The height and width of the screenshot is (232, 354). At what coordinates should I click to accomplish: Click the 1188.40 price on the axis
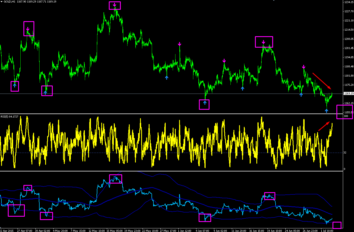[349, 67]
